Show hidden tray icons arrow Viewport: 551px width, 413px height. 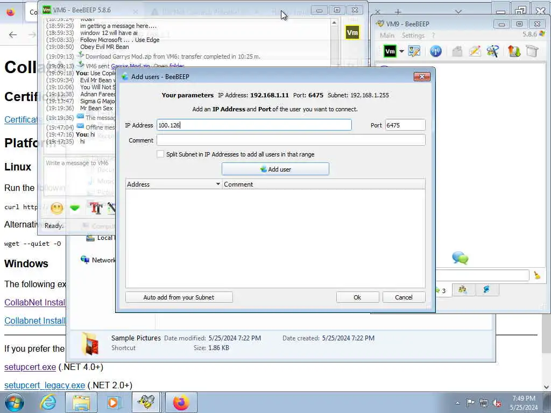457,403
